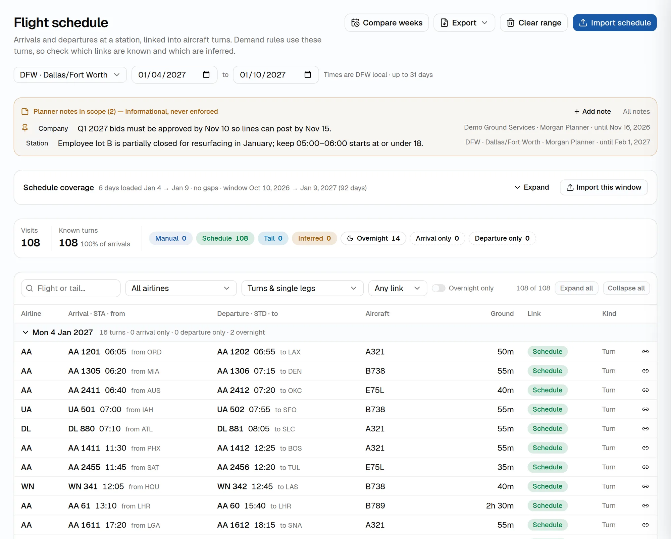Click link icon on WN 341 turn row
Image resolution: width=671 pixels, height=539 pixels.
click(x=645, y=486)
